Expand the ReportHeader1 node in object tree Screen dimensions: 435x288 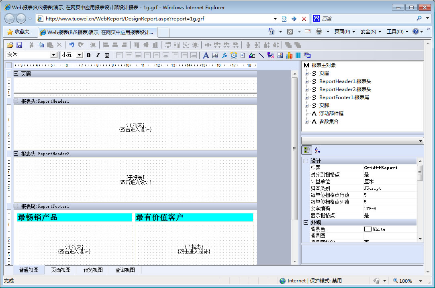point(306,81)
